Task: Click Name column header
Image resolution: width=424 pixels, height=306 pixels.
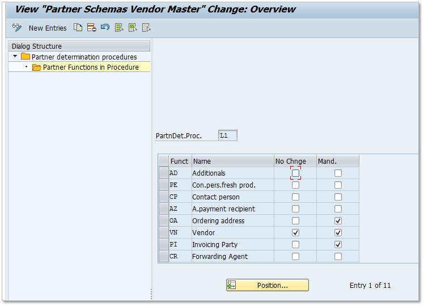Action: tap(233, 161)
